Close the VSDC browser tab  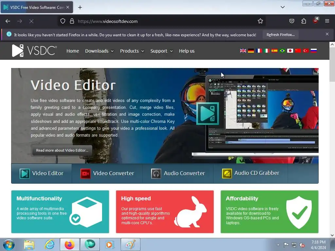pos(68,7)
